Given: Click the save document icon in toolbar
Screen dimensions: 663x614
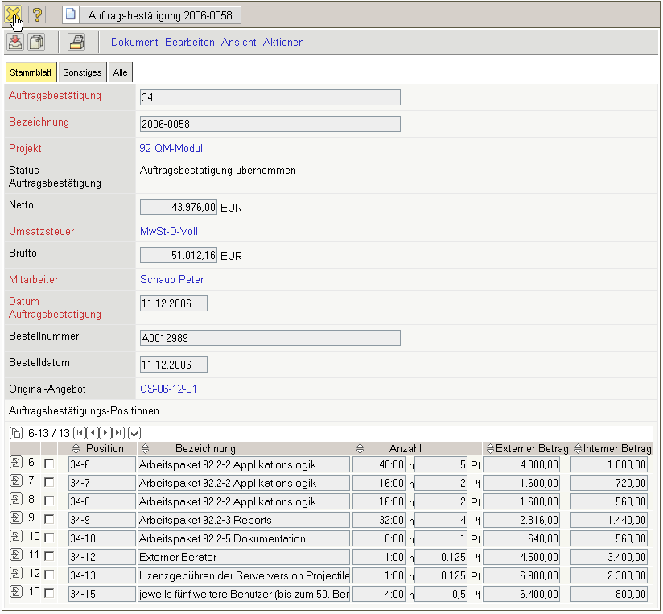Looking at the screenshot, I should click(15, 43).
